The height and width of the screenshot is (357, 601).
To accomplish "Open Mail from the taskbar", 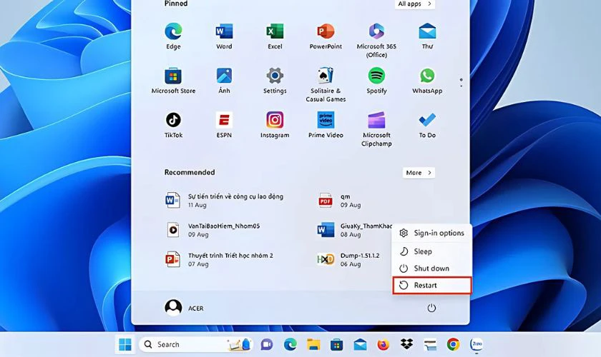I will 360,345.
